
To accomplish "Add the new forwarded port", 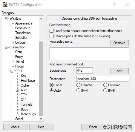I will click(119, 71).
